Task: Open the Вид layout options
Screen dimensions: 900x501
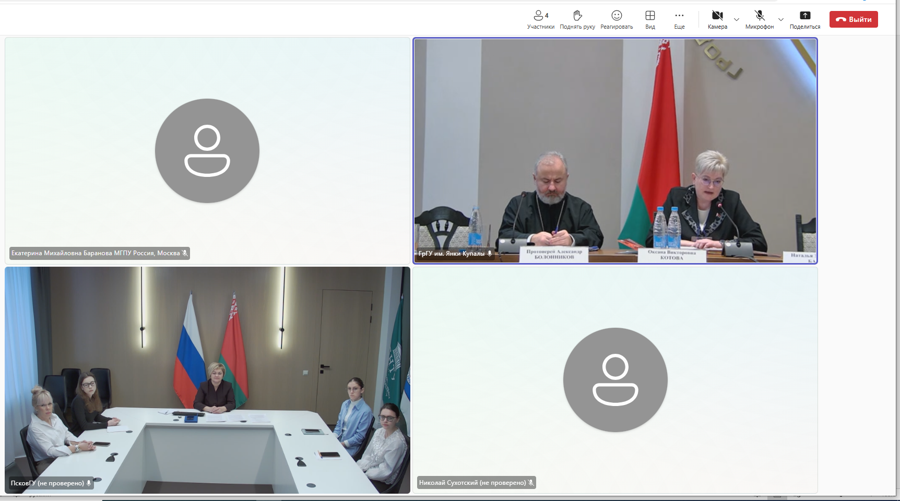Action: 650,20
